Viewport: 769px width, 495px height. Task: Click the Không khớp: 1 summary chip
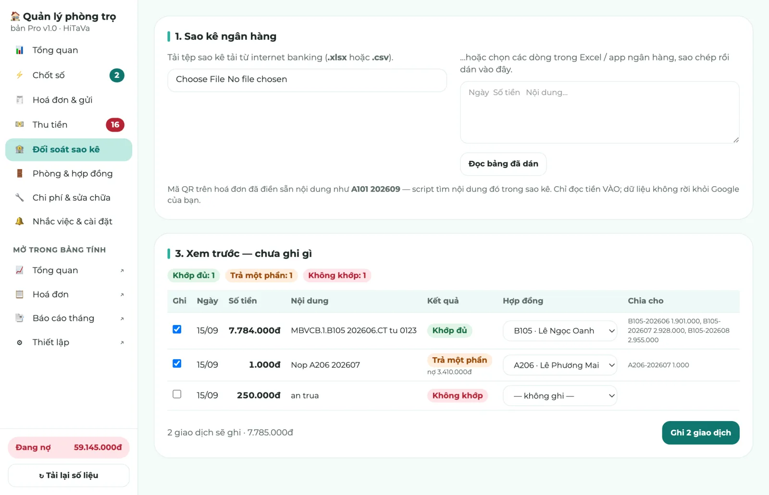(x=337, y=276)
